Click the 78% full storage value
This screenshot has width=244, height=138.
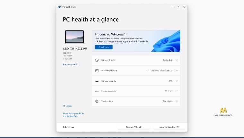[169, 91]
